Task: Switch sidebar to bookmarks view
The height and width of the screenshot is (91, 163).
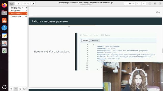Action: [x=24, y=89]
